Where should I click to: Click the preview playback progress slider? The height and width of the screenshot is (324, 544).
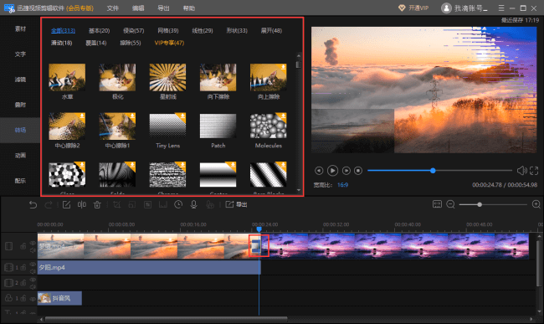click(x=439, y=170)
